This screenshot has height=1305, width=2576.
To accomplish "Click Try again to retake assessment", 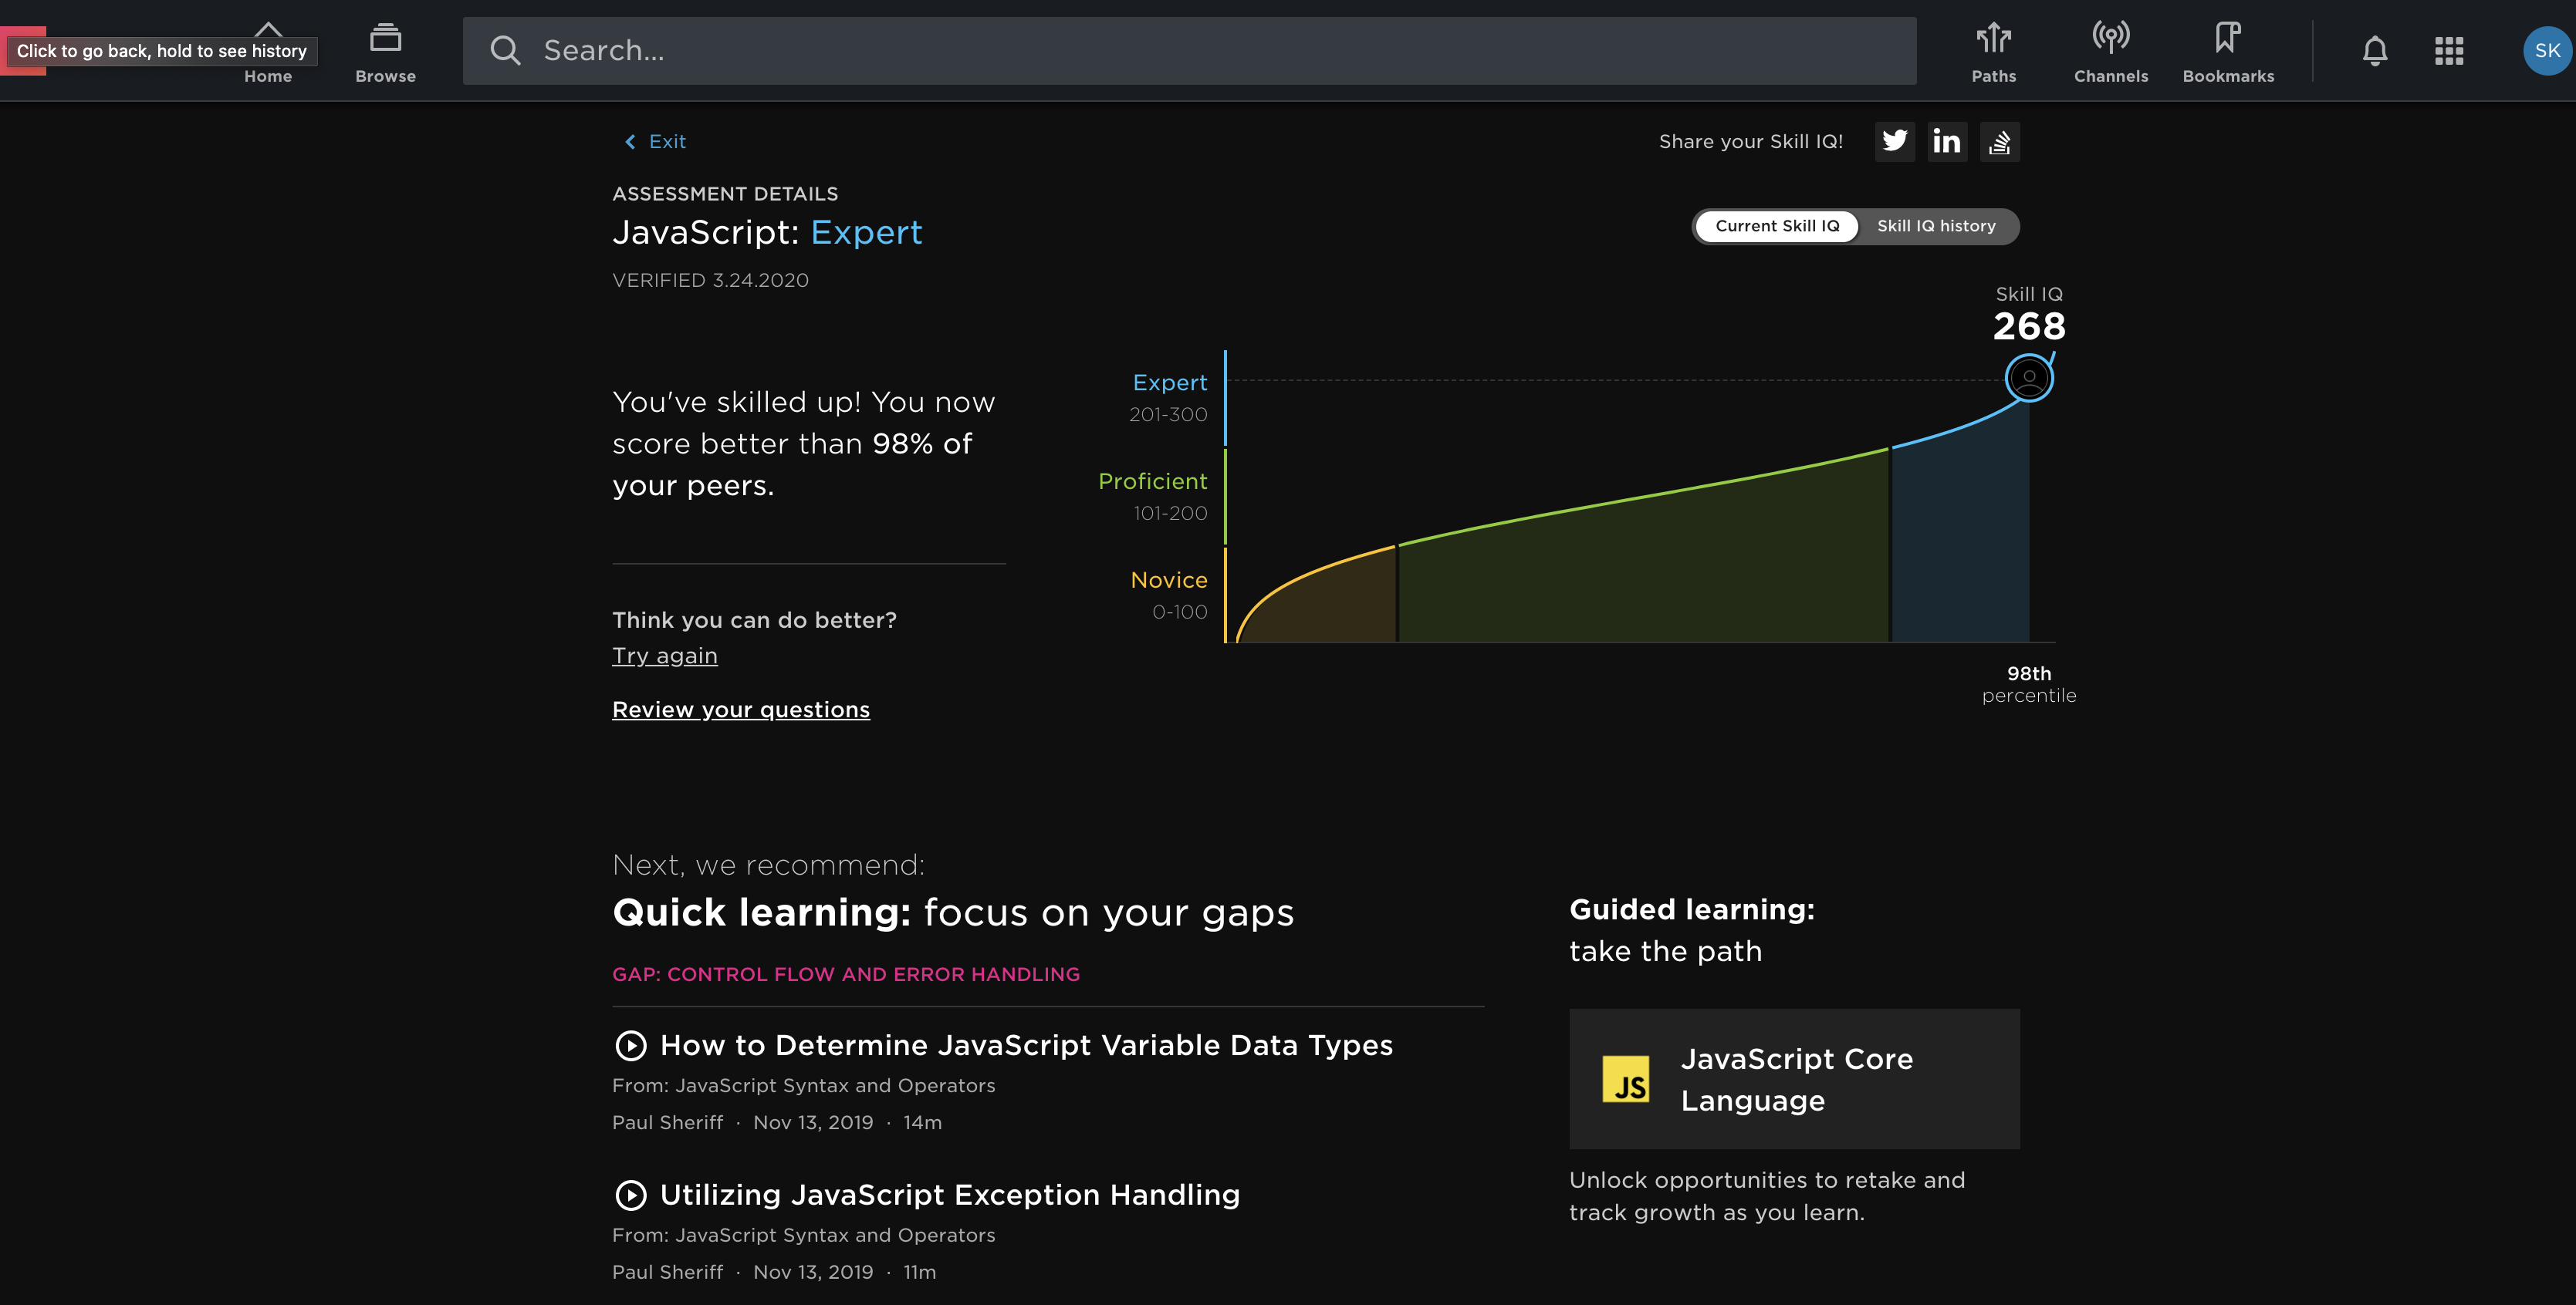I will click(664, 656).
